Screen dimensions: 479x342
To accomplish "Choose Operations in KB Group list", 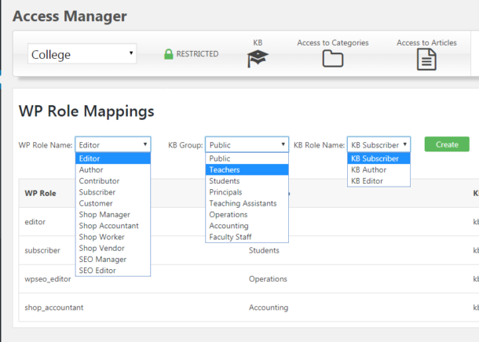I will click(x=247, y=215).
